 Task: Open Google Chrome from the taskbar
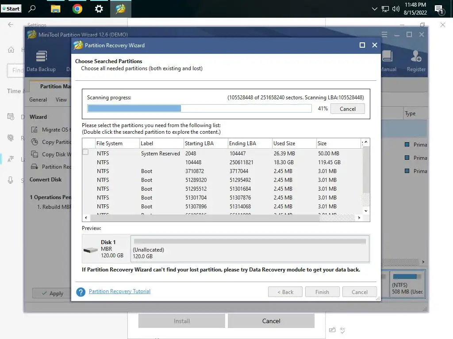coord(77,9)
